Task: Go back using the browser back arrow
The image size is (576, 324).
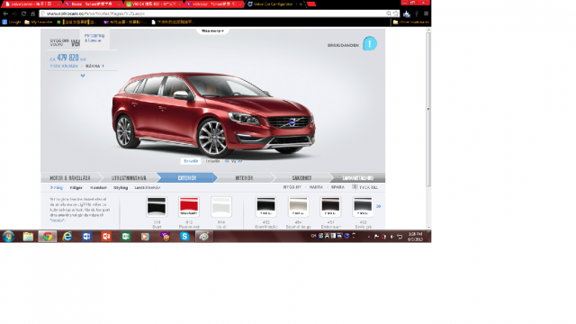Action: [x=5, y=13]
